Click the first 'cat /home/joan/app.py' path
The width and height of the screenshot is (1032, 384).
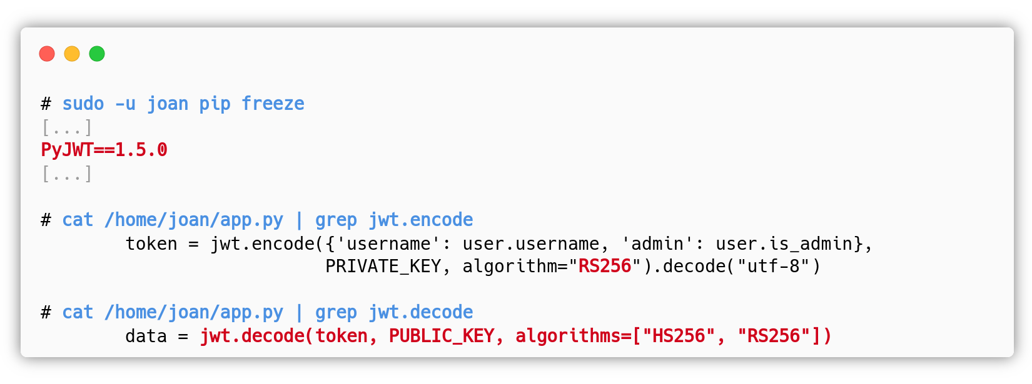173,220
